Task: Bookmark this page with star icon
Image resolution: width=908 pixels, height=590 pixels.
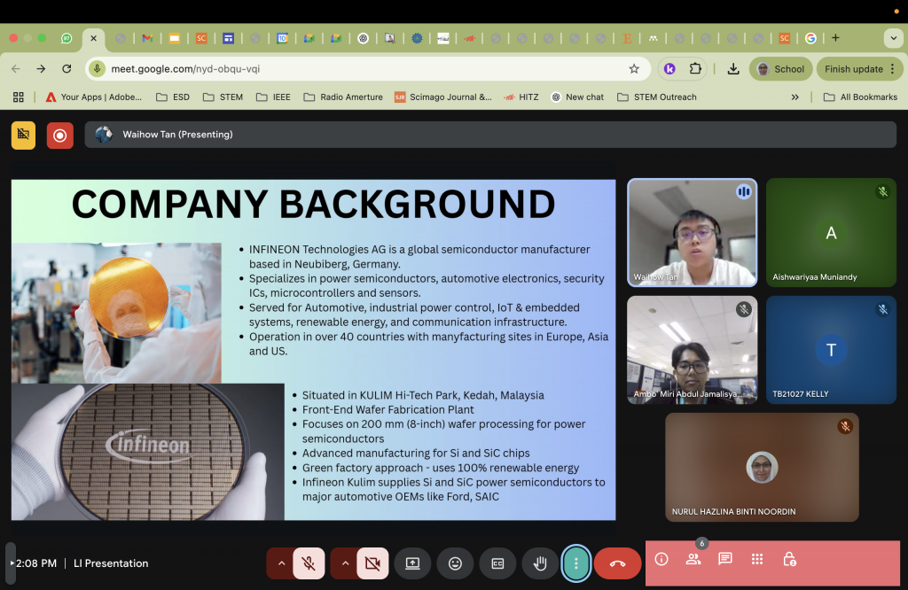Action: click(634, 69)
